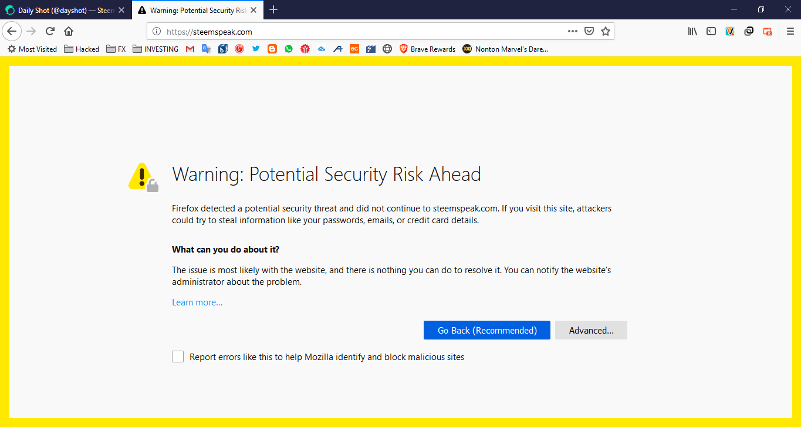Screen dimensions: 801x427
Task: Open the page actions three-dot menu
Action: pyautogui.click(x=573, y=31)
